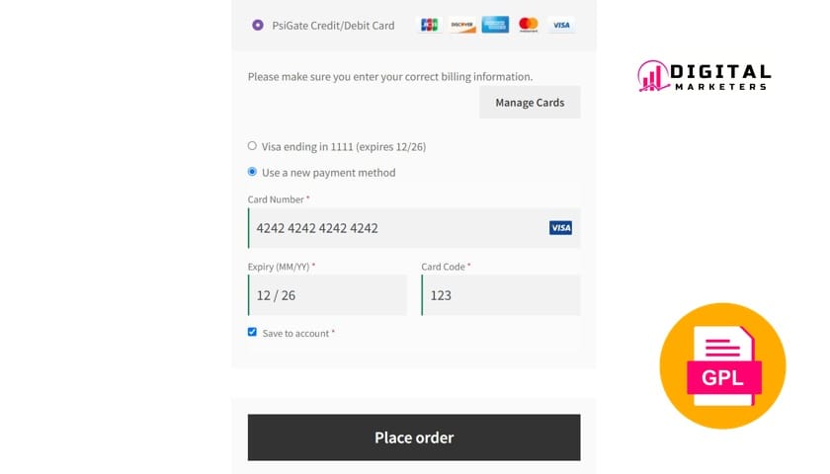Click the JCB card logo
The image size is (830, 474).
(x=429, y=25)
